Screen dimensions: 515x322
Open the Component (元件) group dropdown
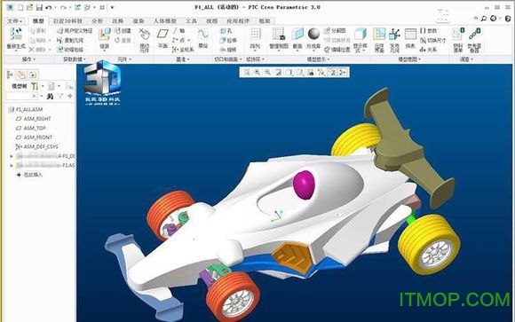124,59
